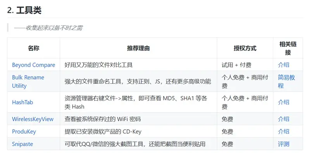Click 介绍 link in ProduKey row
The height and width of the screenshot is (153, 310).
pyautogui.click(x=284, y=131)
